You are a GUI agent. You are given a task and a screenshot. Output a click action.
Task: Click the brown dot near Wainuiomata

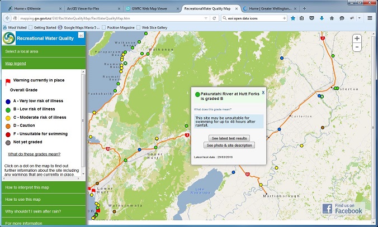(x=114, y=211)
